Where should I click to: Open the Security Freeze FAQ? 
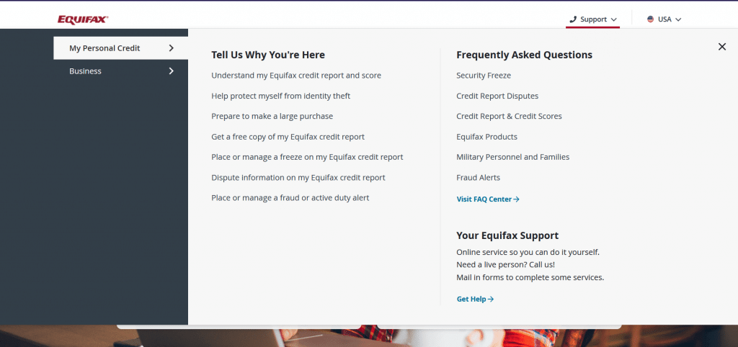point(484,75)
